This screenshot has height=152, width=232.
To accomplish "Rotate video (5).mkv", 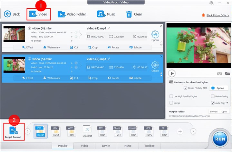I will click(x=113, y=78).
